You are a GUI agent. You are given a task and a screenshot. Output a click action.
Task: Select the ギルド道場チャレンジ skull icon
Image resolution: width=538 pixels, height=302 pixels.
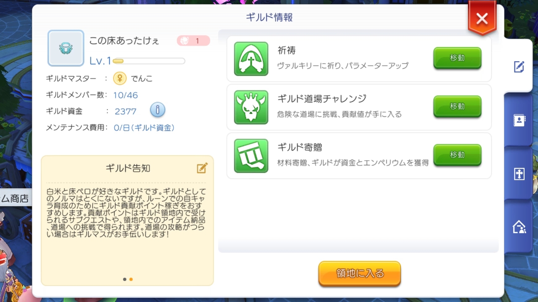tap(251, 107)
